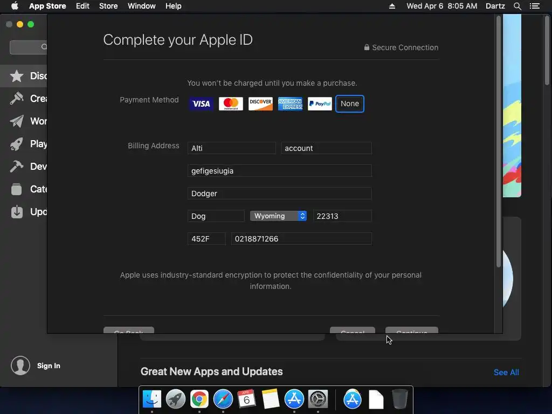Screen dimensions: 552x414
Task: Open Launchpad from the dock
Action: pyautogui.click(x=176, y=399)
